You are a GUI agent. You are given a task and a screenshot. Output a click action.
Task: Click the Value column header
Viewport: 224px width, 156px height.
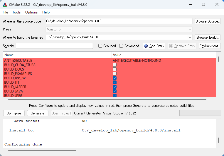click(164, 55)
